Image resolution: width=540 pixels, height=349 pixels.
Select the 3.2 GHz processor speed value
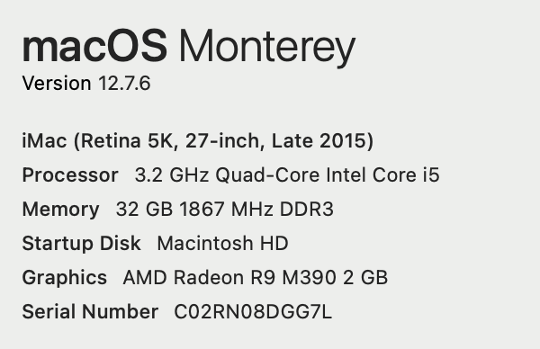[x=172, y=174]
